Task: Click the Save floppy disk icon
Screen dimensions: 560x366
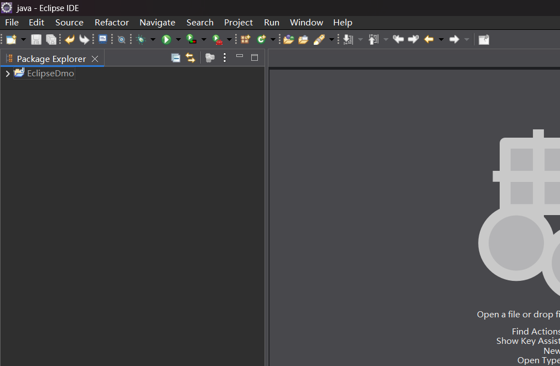Action: (36, 39)
